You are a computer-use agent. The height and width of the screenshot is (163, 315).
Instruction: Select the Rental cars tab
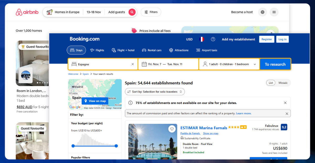coord(151,50)
